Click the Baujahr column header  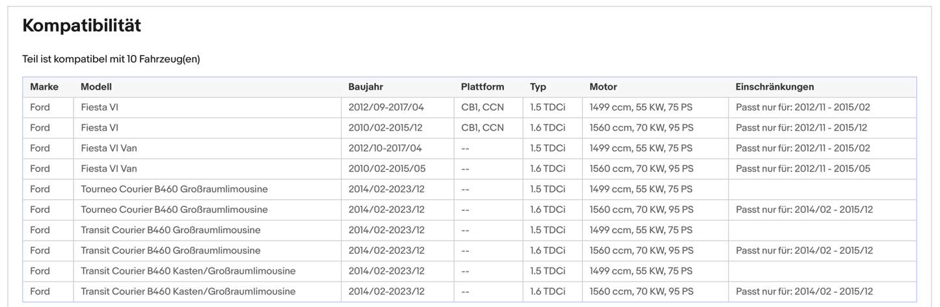click(x=366, y=87)
